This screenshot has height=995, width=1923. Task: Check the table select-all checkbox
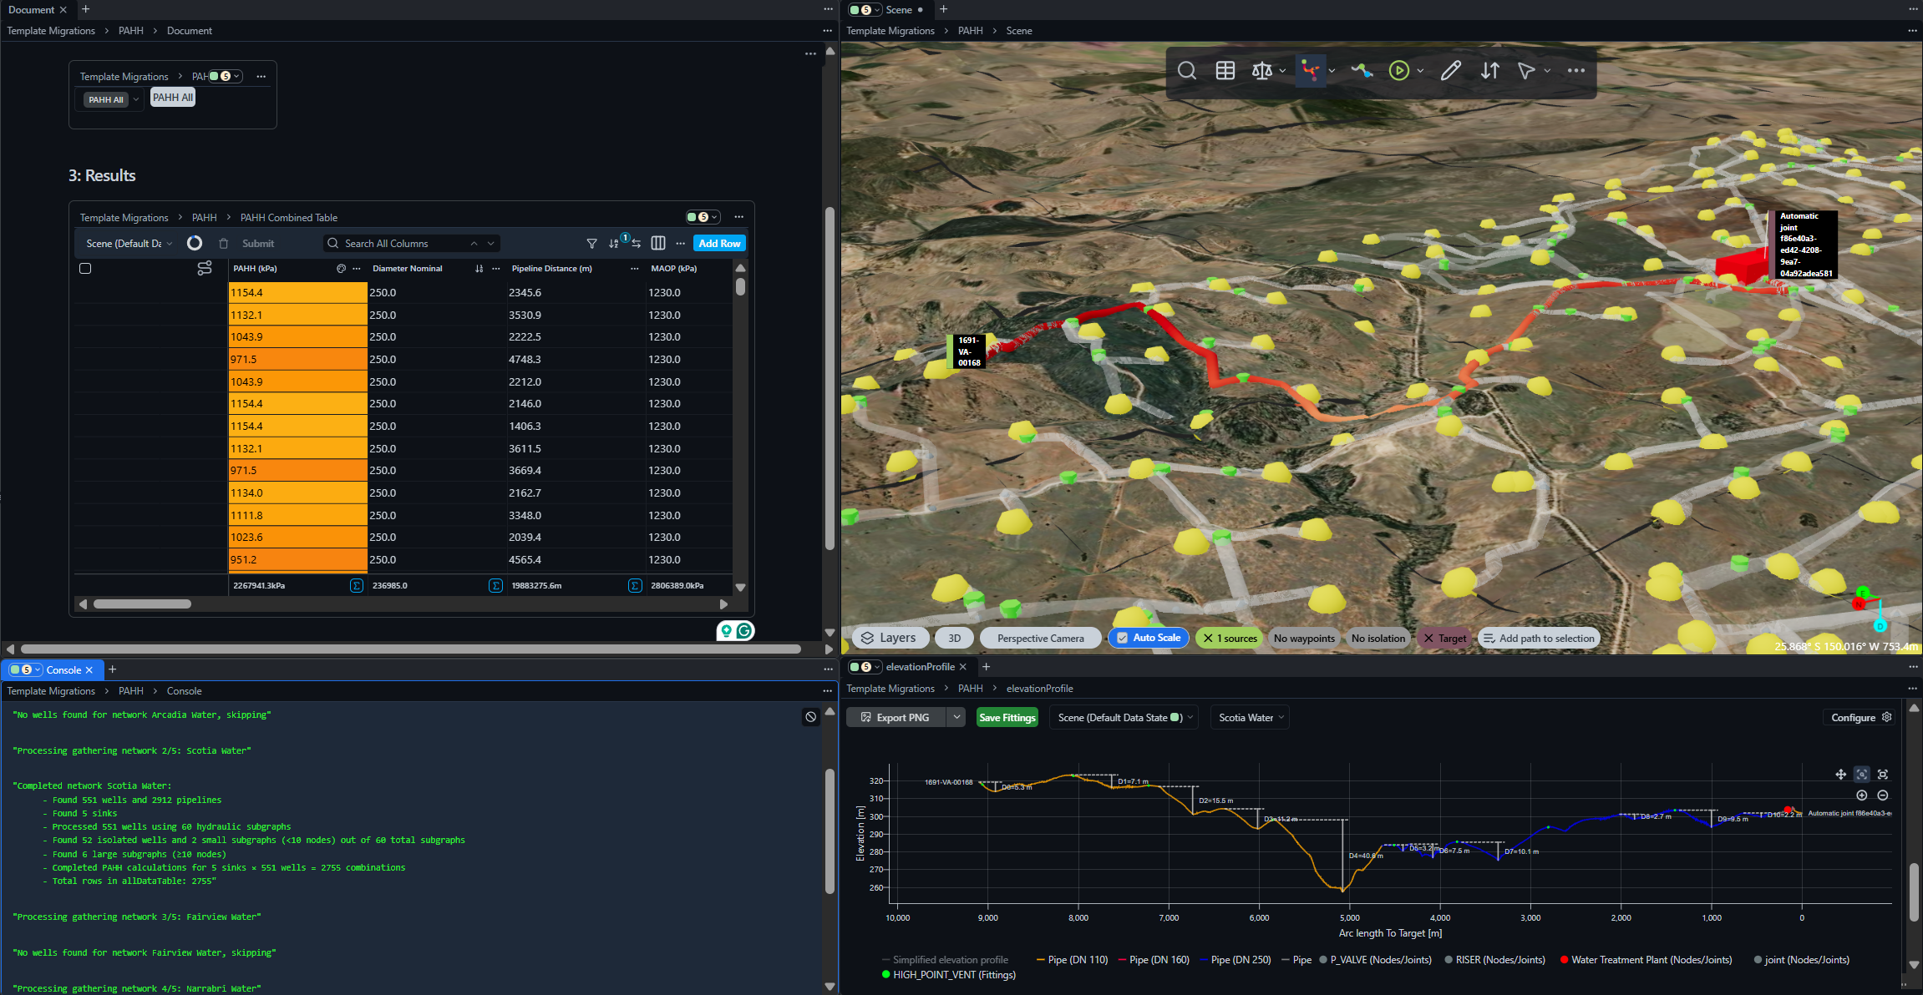85,269
